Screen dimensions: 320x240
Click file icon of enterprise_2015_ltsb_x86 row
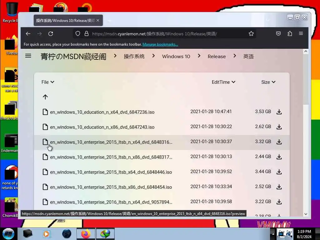pyautogui.click(x=45, y=187)
